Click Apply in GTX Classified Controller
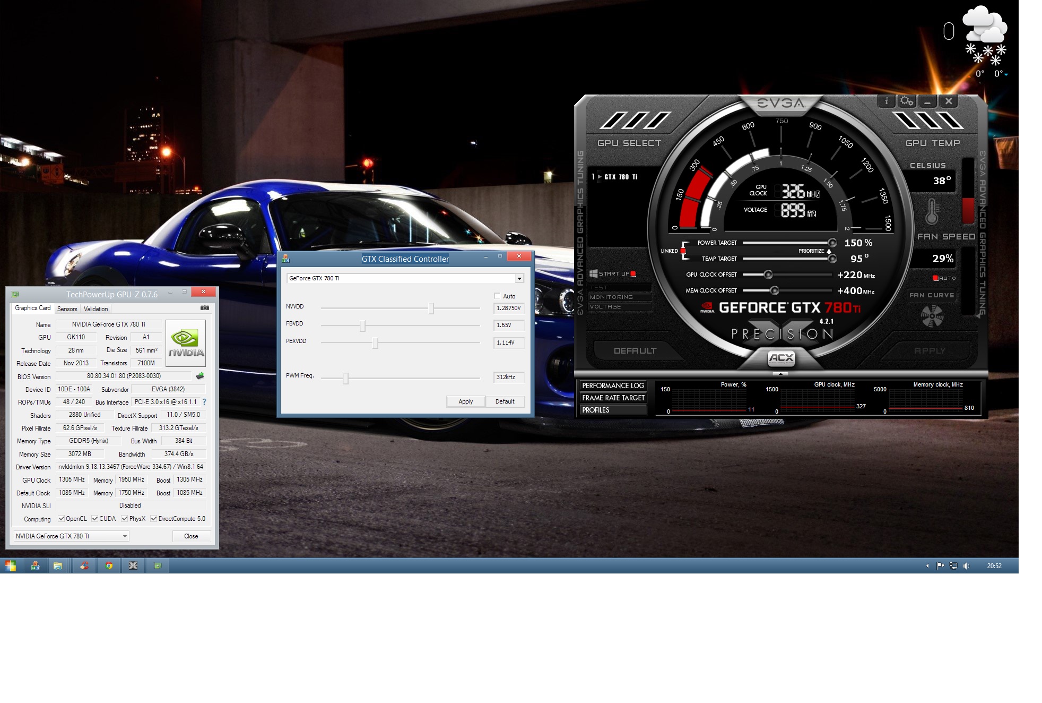1042x703 pixels. click(466, 401)
